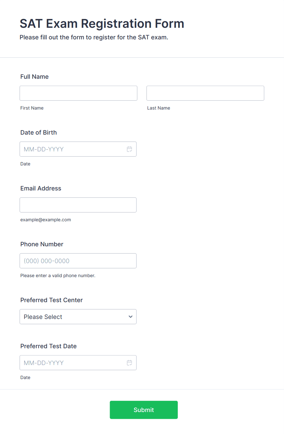Focus the First Name input field
Image resolution: width=284 pixels, height=434 pixels.
pyautogui.click(x=78, y=93)
